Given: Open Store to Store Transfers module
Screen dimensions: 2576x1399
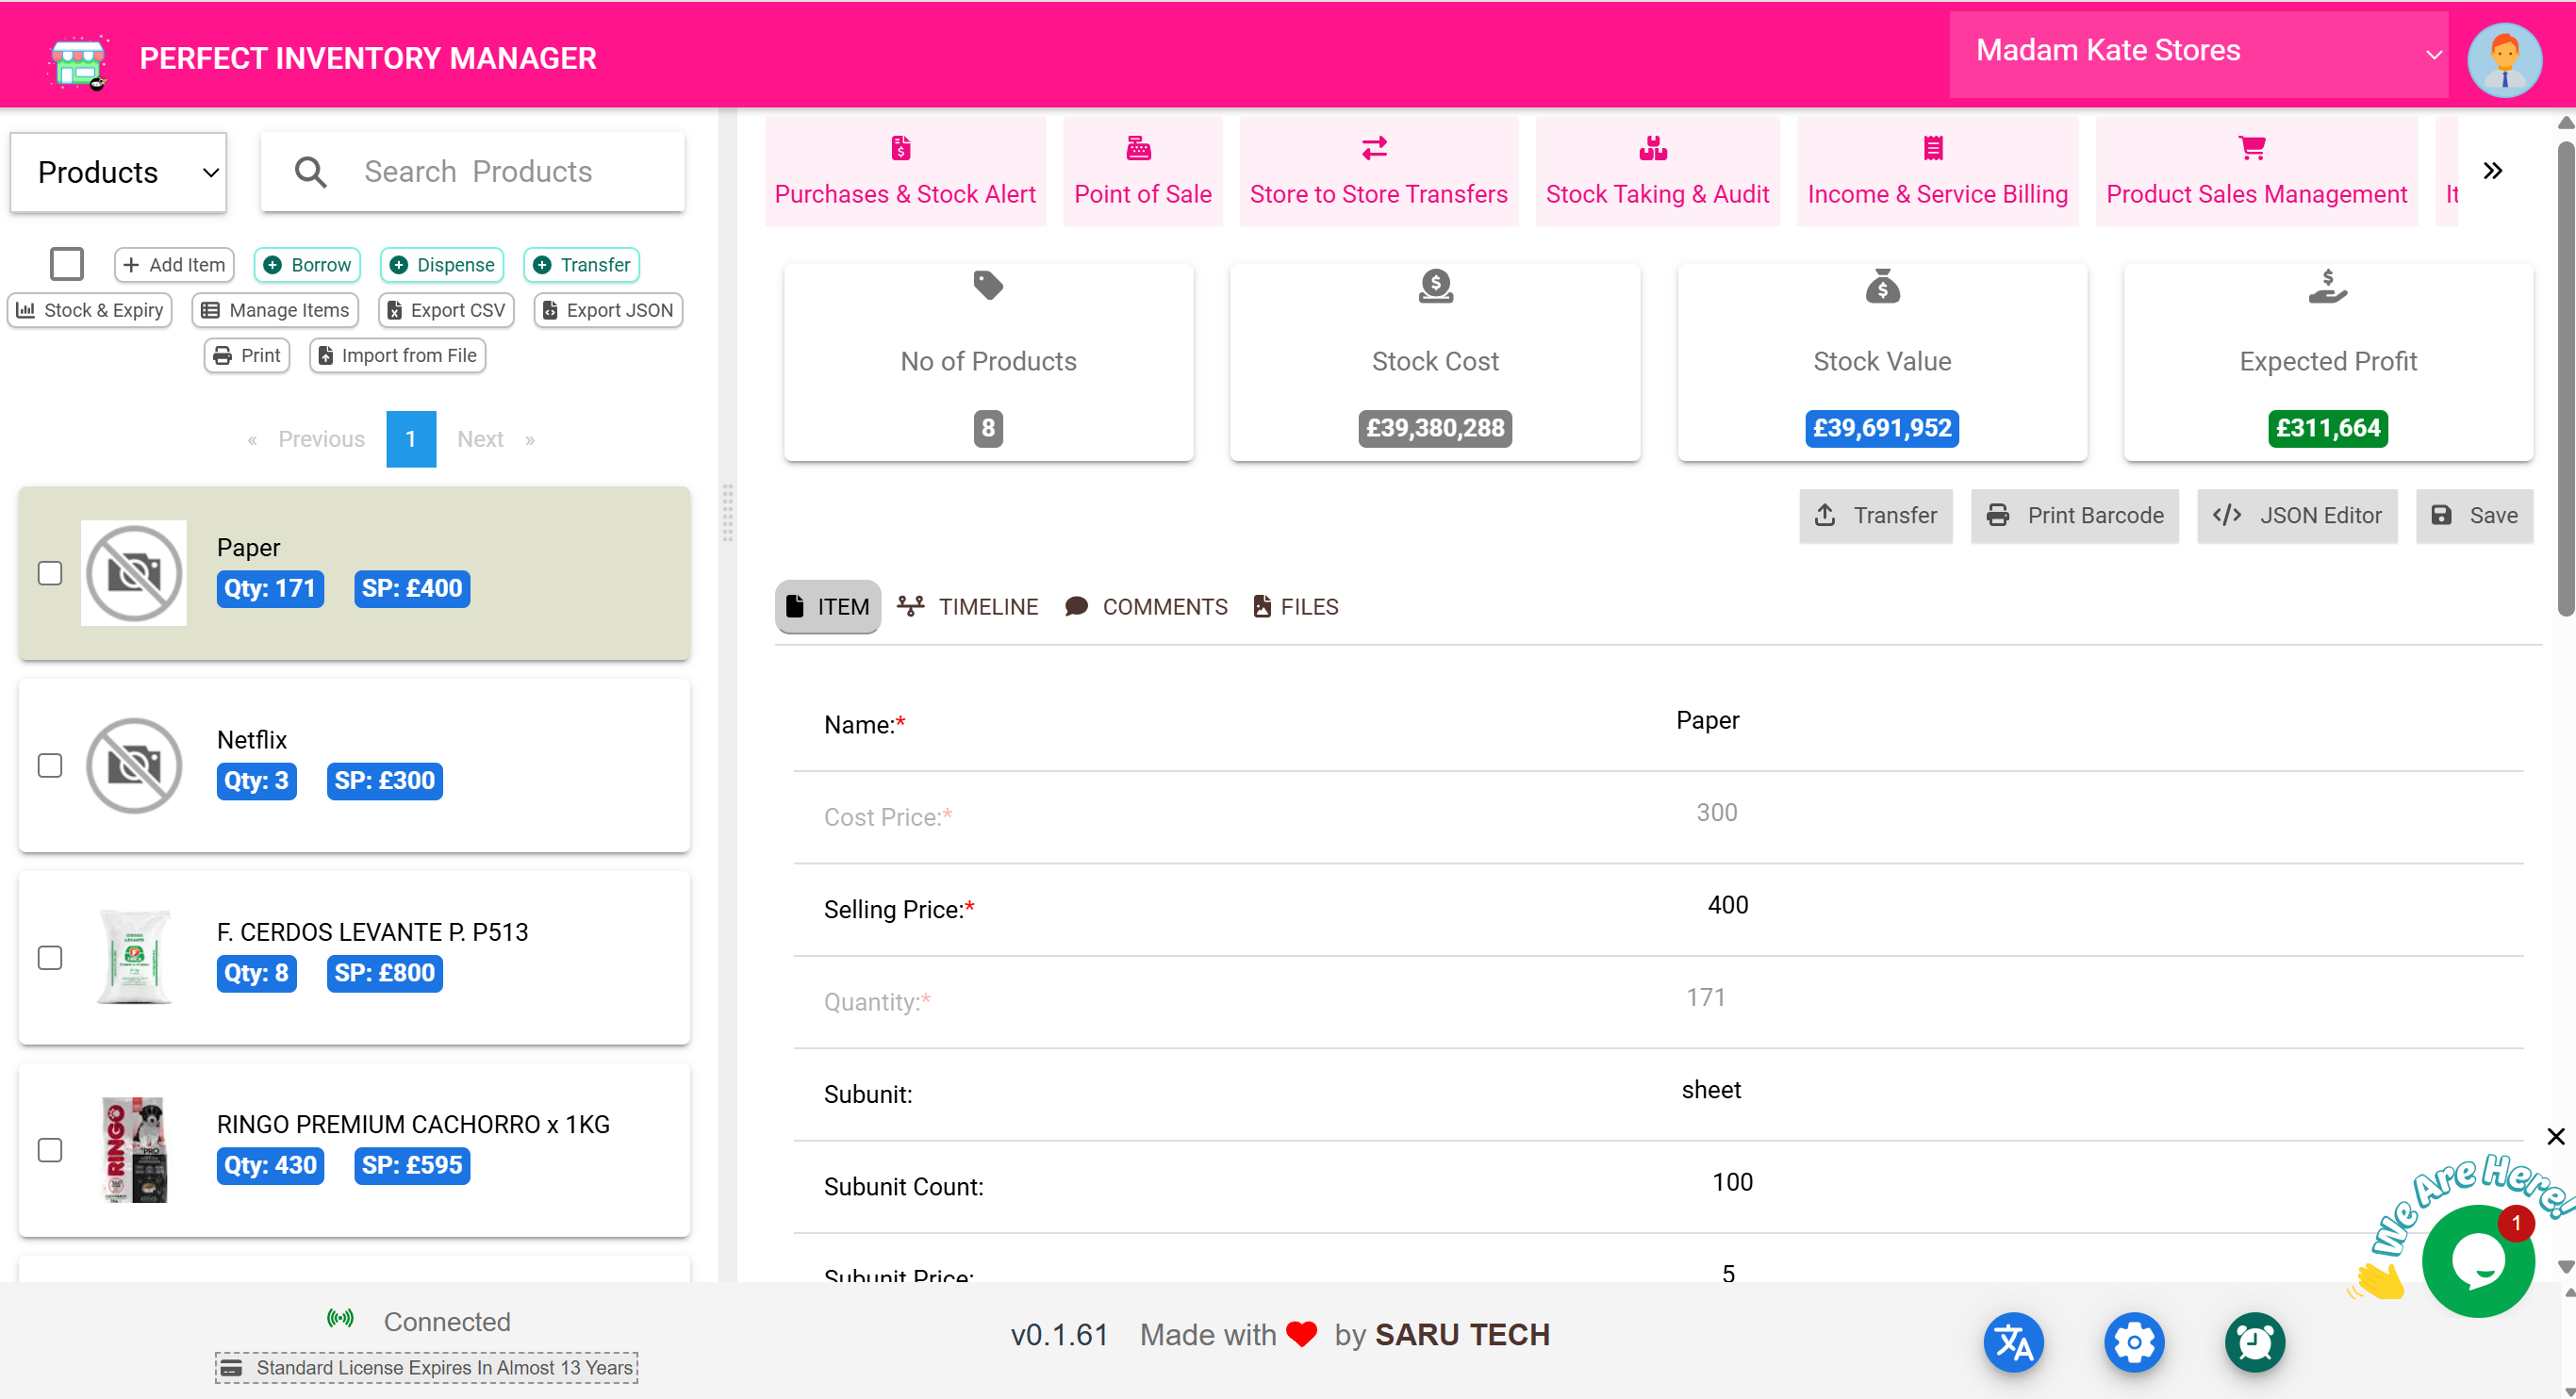Looking at the screenshot, I should pyautogui.click(x=1378, y=171).
